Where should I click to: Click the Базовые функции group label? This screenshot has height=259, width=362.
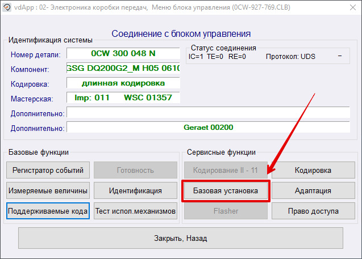(39, 152)
